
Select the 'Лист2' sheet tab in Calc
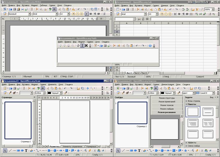pos(137,73)
